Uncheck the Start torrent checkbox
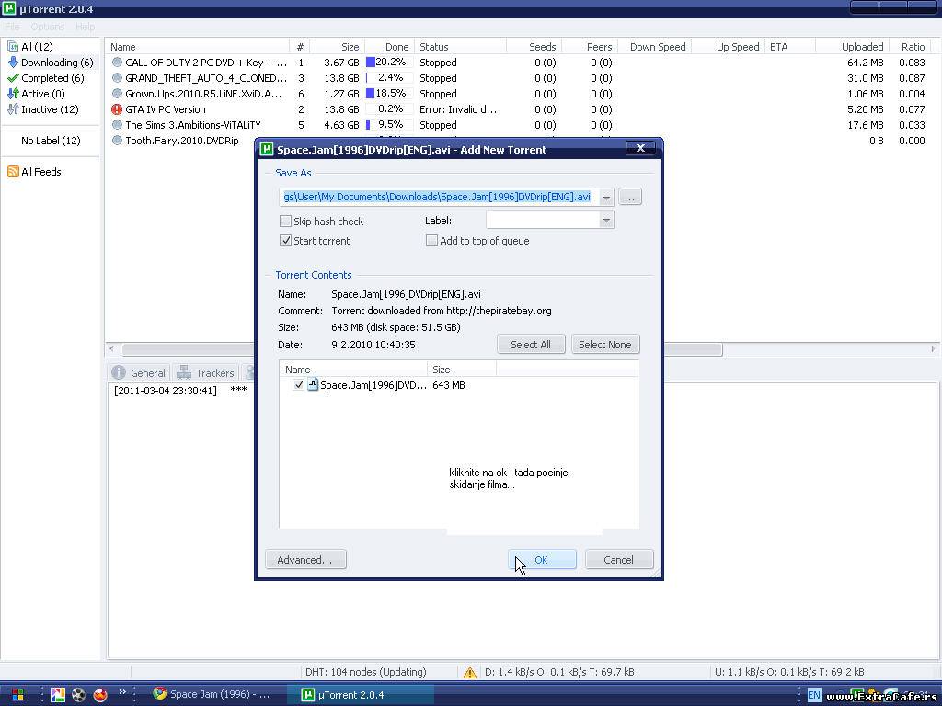This screenshot has width=942, height=706. [x=285, y=241]
